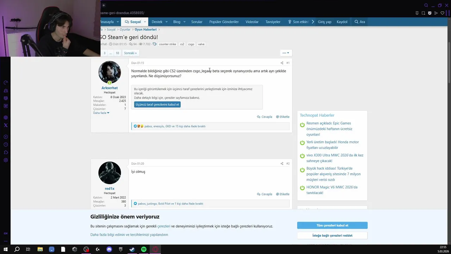Open File Explorer from the taskbar
451x254 pixels.
[x=40, y=249]
